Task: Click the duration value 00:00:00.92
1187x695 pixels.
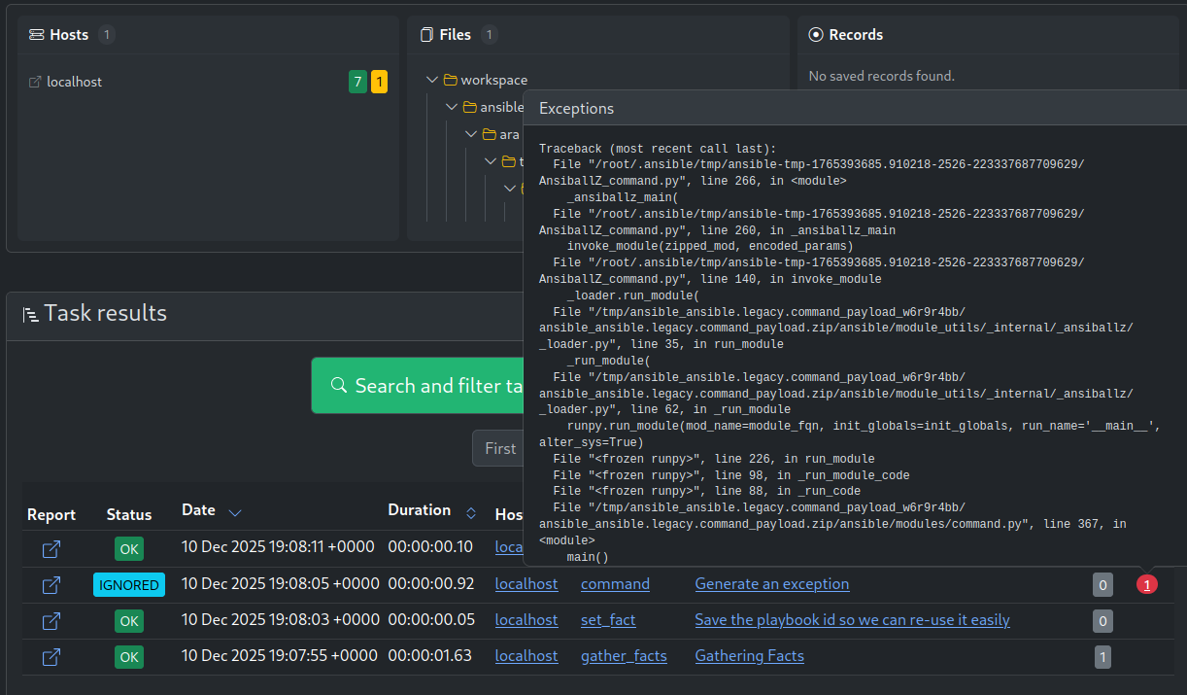Action: coord(430,584)
